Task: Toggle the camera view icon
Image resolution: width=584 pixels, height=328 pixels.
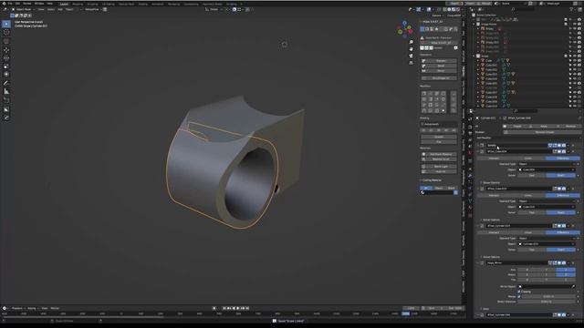Action: point(411,56)
